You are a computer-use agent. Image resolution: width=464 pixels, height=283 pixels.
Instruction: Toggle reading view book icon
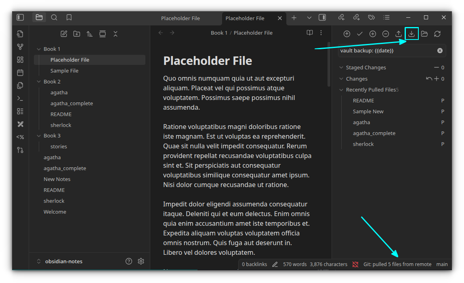pos(309,33)
